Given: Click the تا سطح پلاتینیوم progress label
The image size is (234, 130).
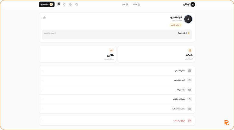Looking at the screenshot, I should (50, 33).
